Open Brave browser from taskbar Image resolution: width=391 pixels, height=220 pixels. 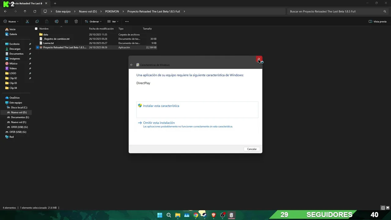pyautogui.click(x=214, y=215)
